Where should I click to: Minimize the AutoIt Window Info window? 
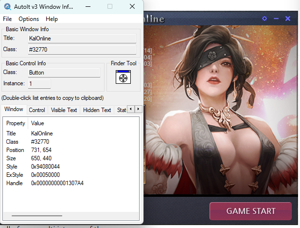pyautogui.click(x=88, y=7)
